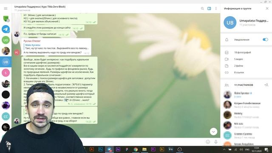Open the emoji picker
Screen dimensions: 272x153
point(208,142)
